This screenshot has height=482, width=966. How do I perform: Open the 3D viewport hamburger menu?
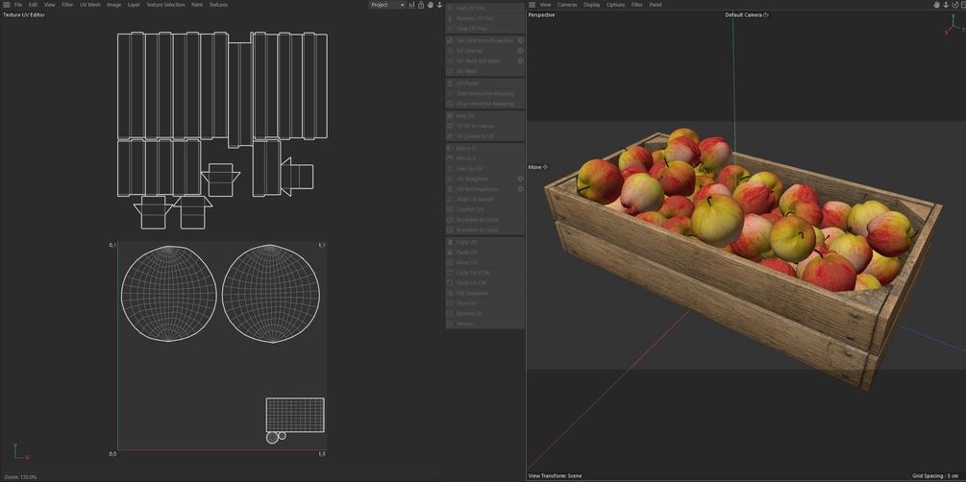pos(533,4)
